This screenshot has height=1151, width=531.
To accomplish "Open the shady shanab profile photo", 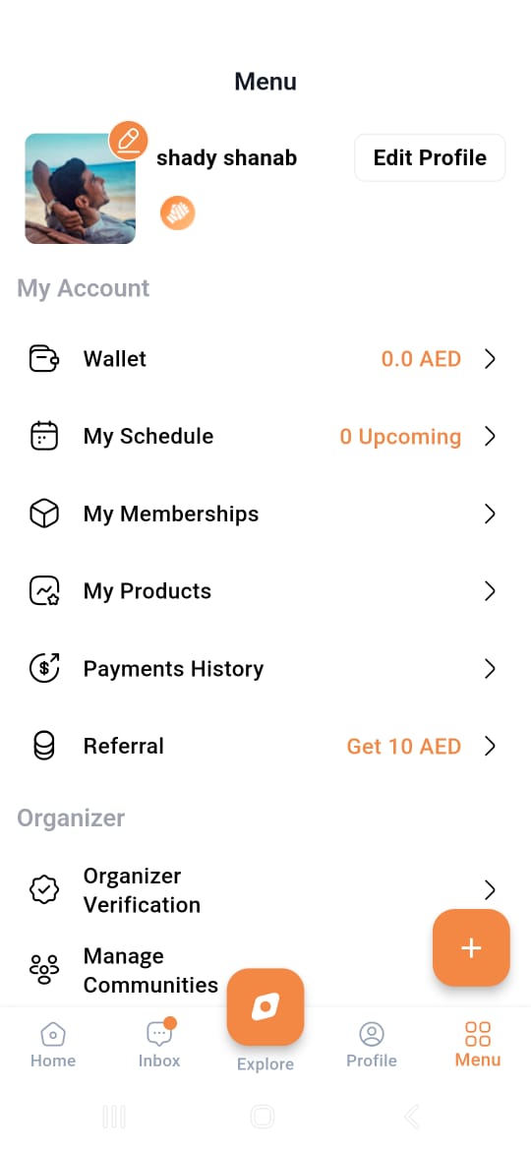I will coord(80,189).
